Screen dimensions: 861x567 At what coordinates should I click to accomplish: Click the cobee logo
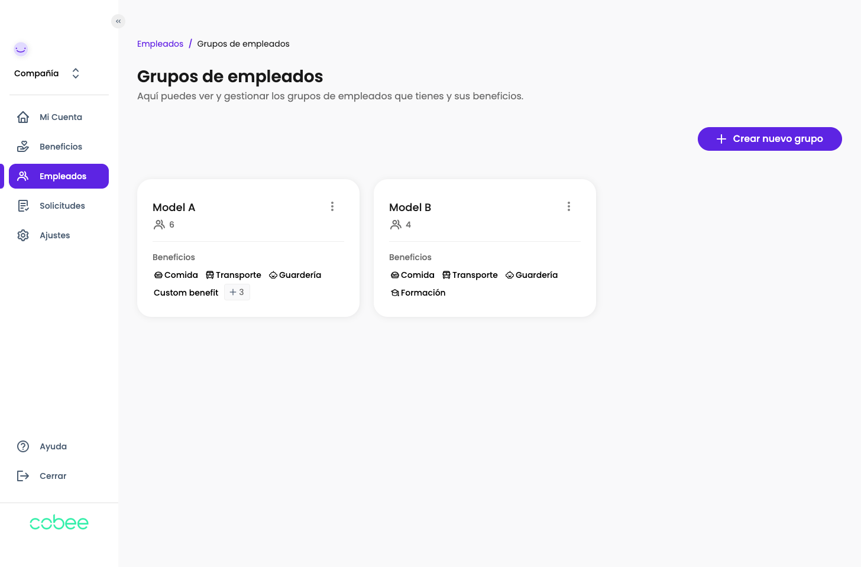pyautogui.click(x=59, y=523)
